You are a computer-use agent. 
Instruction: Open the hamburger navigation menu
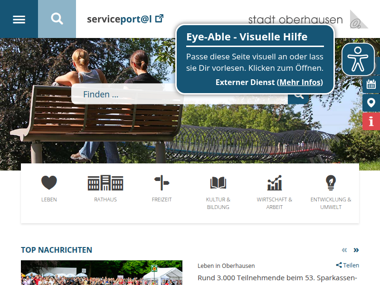[x=19, y=19]
